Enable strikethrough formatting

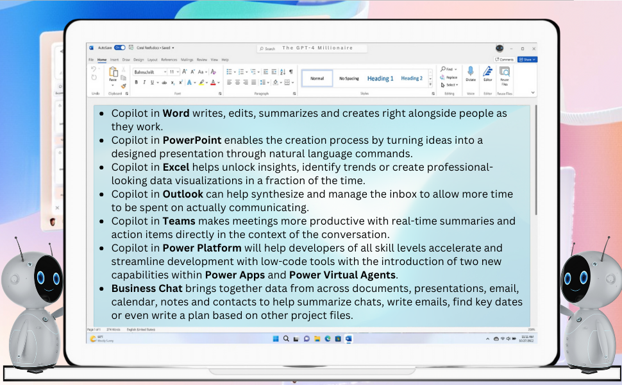tap(165, 82)
